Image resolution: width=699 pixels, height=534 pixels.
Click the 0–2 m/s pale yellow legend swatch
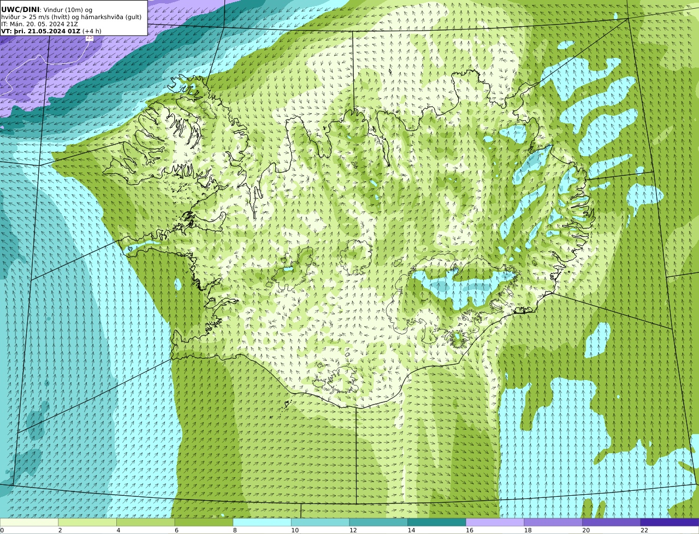(x=29, y=522)
